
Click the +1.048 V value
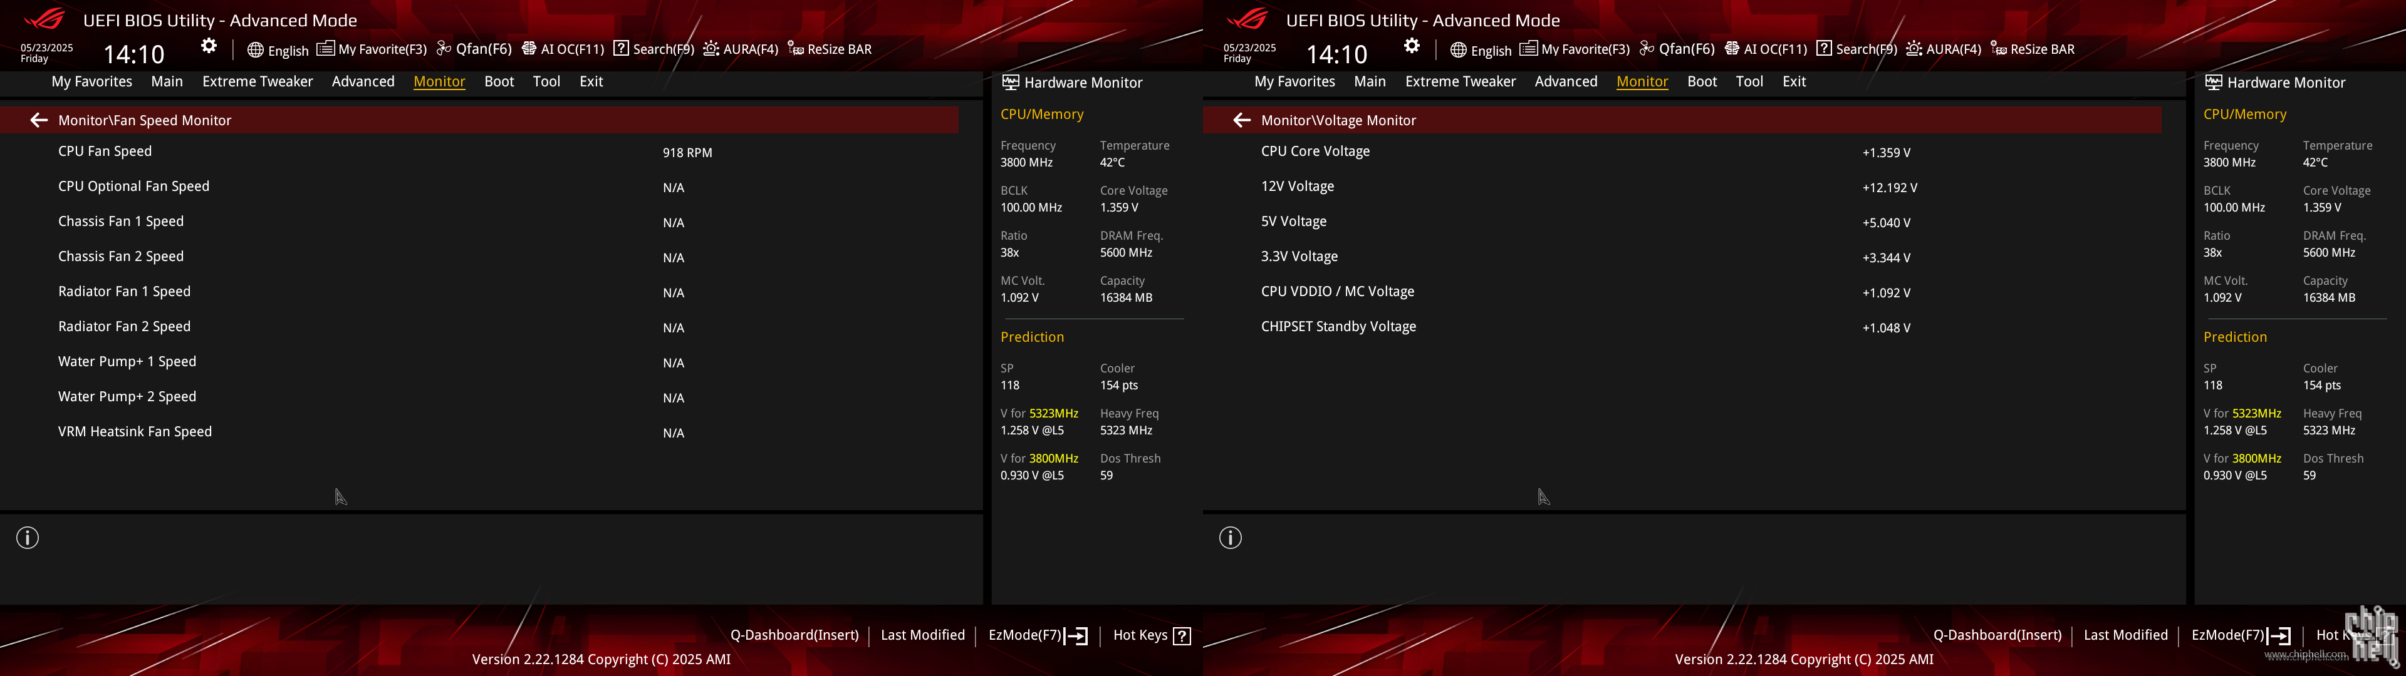1886,328
